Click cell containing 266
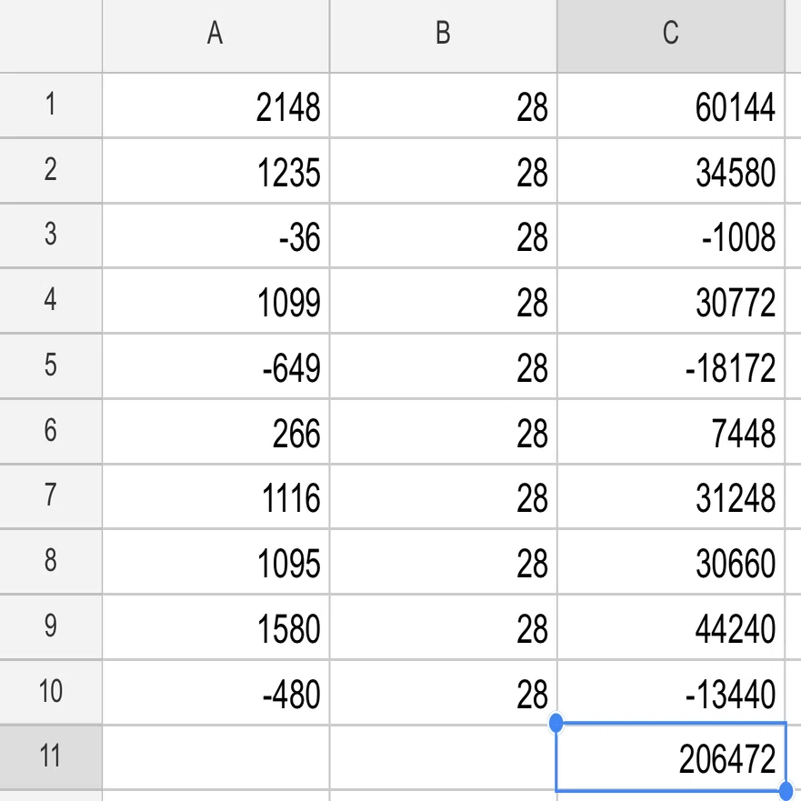This screenshot has height=801, width=801. 215,431
